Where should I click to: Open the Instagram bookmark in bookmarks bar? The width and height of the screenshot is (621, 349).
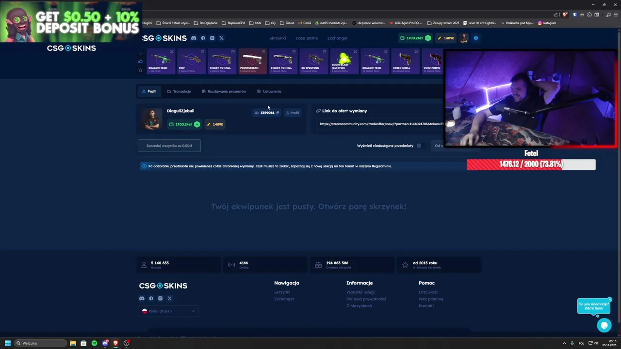547,23
